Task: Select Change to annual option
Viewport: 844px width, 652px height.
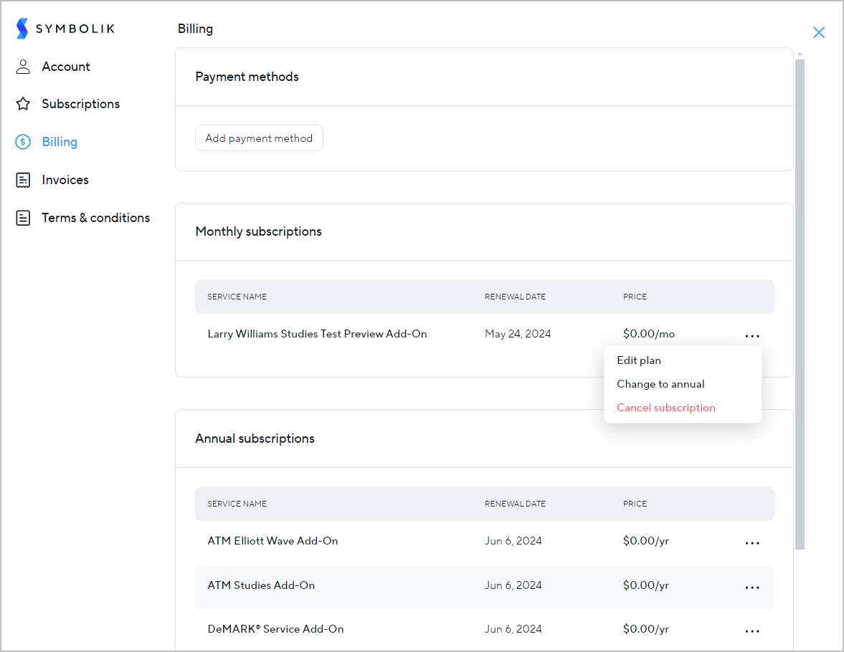Action: tap(660, 384)
